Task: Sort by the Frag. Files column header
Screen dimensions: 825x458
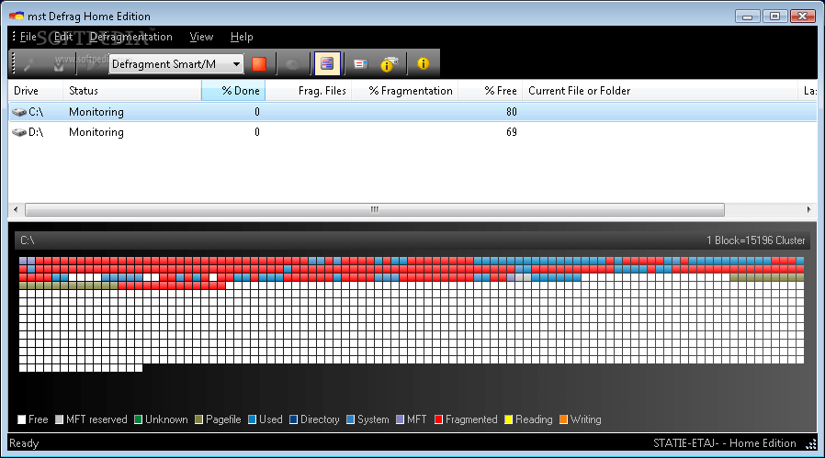Action: [309, 91]
